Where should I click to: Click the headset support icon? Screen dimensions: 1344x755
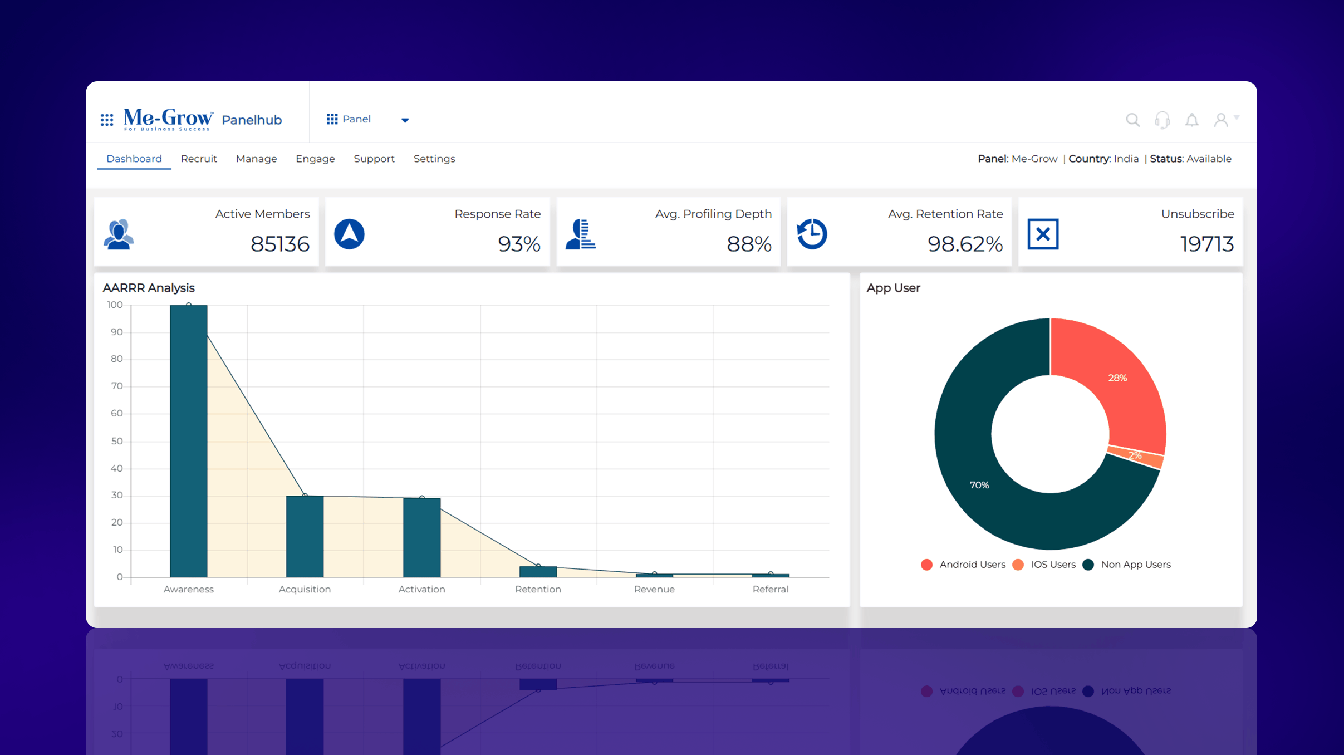[x=1162, y=120]
